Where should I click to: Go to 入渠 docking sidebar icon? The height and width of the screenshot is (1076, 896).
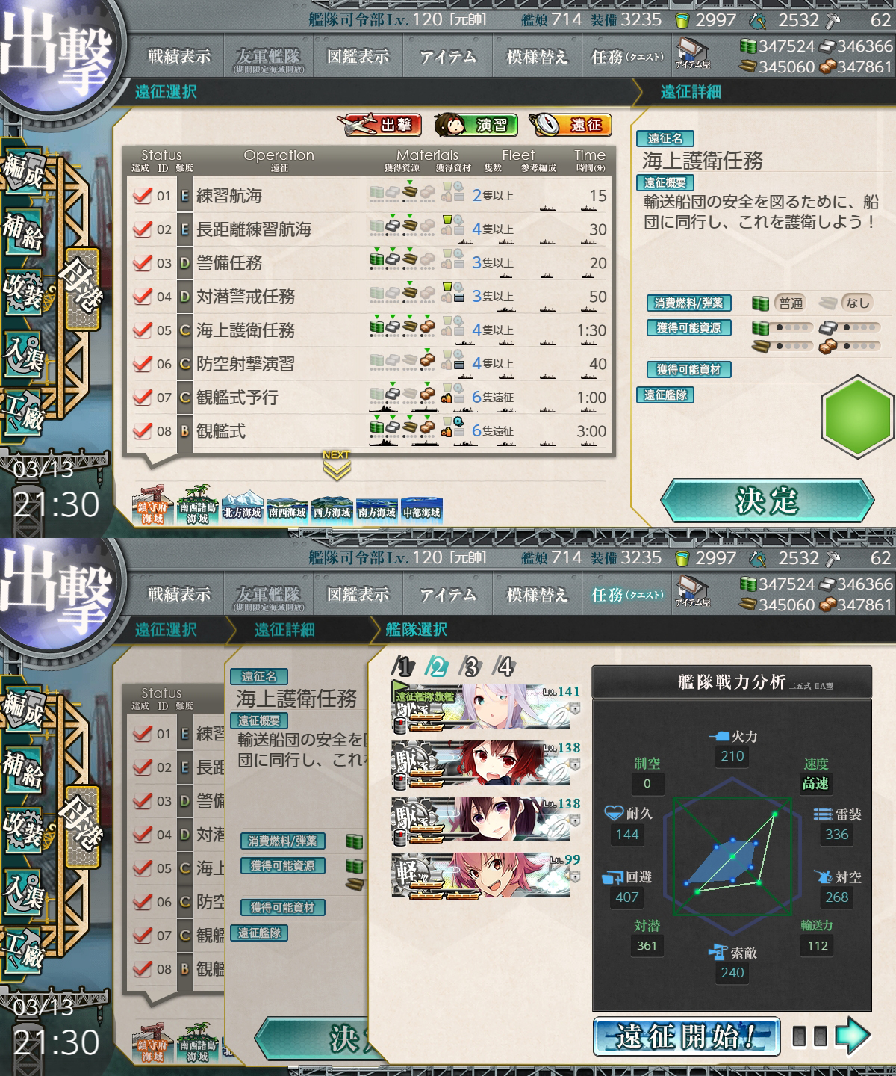click(x=23, y=351)
